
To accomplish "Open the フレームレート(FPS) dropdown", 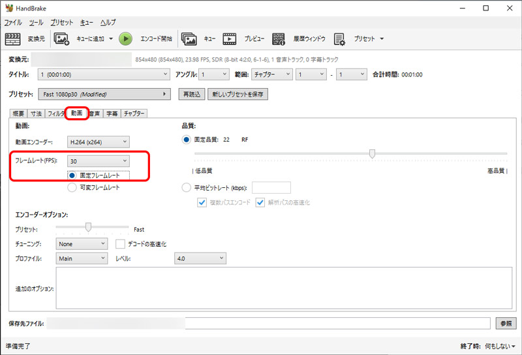I will (x=99, y=161).
